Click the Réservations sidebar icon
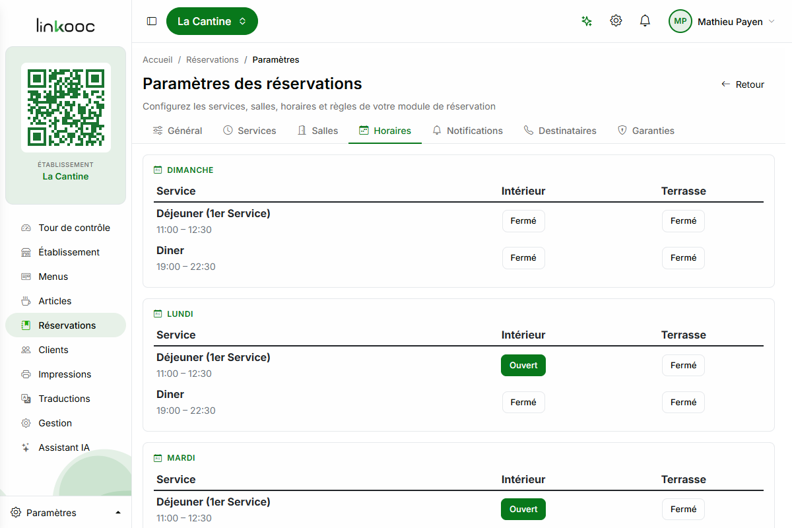The height and width of the screenshot is (528, 792). click(26, 325)
